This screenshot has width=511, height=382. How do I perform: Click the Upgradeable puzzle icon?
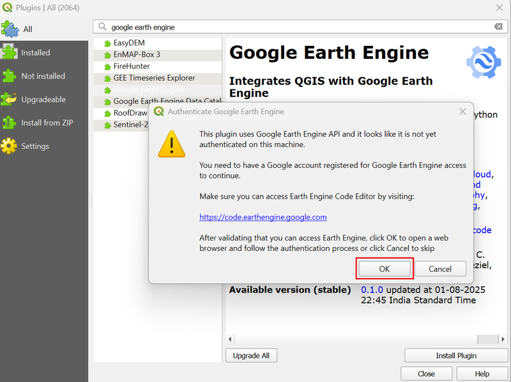tap(9, 100)
